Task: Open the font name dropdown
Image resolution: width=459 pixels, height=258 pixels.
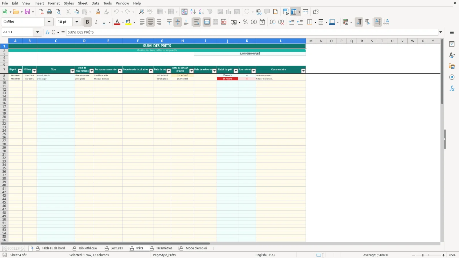Action: [x=49, y=22]
